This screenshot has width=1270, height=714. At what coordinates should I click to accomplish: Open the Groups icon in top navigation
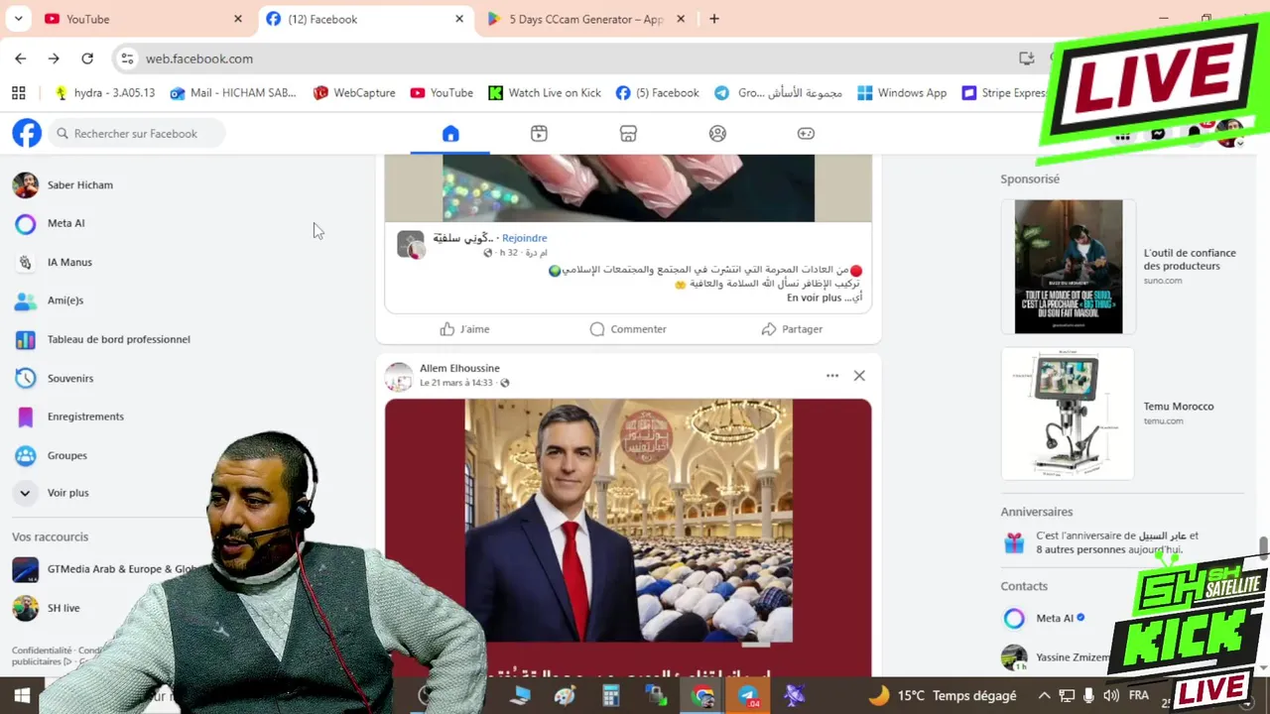(x=717, y=134)
